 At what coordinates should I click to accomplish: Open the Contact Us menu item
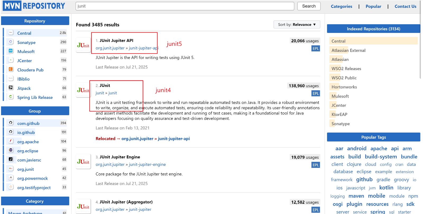pos(405,6)
